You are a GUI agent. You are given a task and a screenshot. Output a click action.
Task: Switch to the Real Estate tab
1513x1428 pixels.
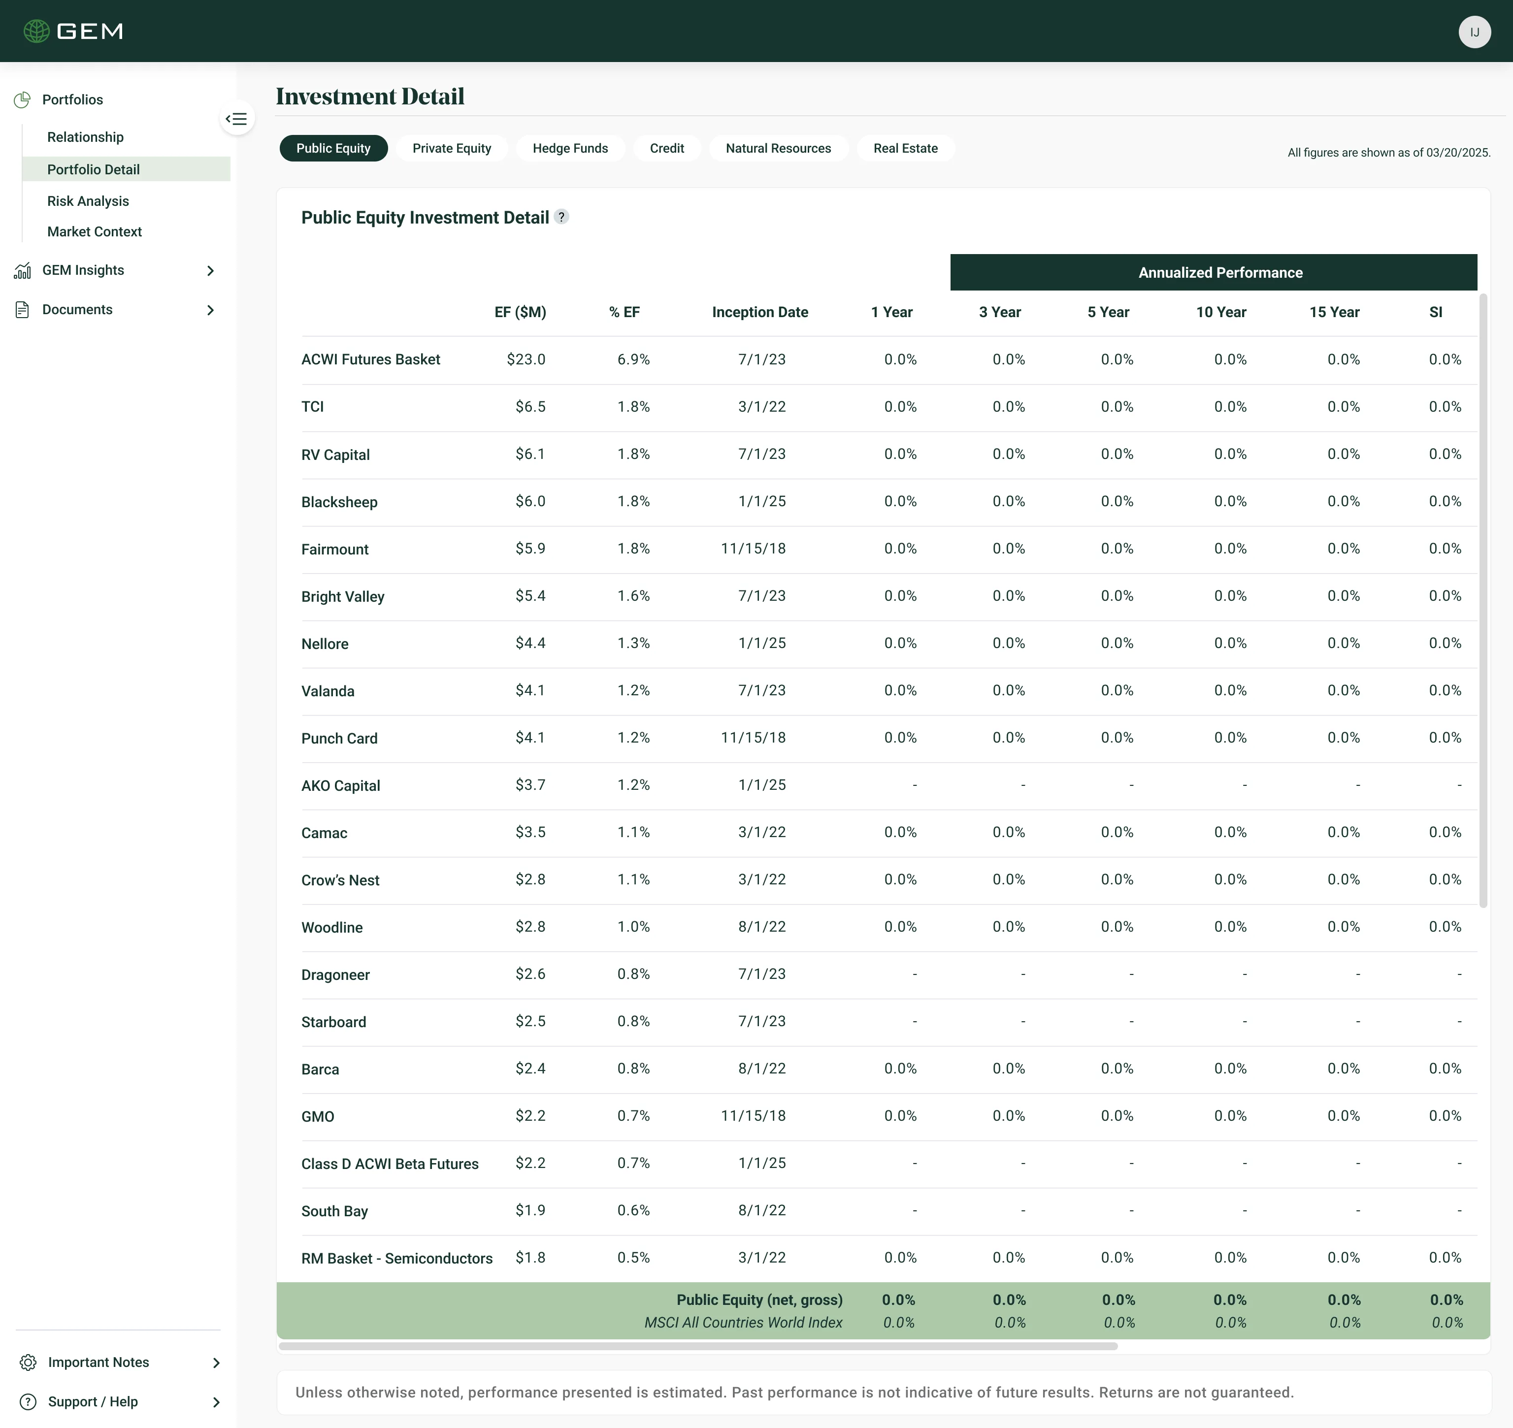[905, 148]
